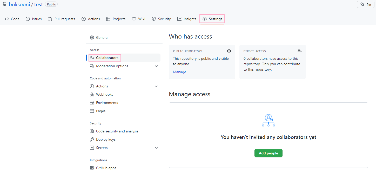Click the apps grid icon beside GitHub apps
The image size is (376, 172).
tap(92, 168)
